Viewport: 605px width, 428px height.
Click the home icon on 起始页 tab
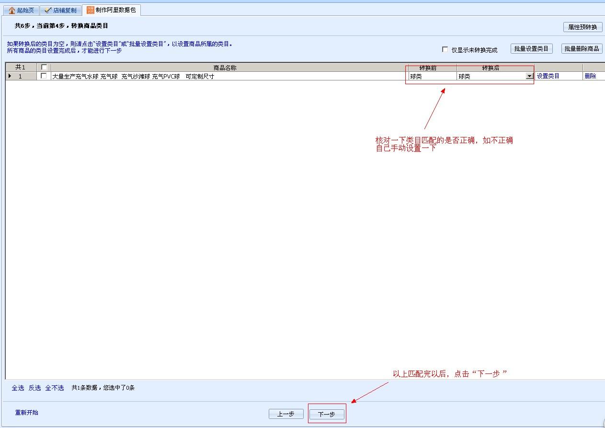(12, 11)
